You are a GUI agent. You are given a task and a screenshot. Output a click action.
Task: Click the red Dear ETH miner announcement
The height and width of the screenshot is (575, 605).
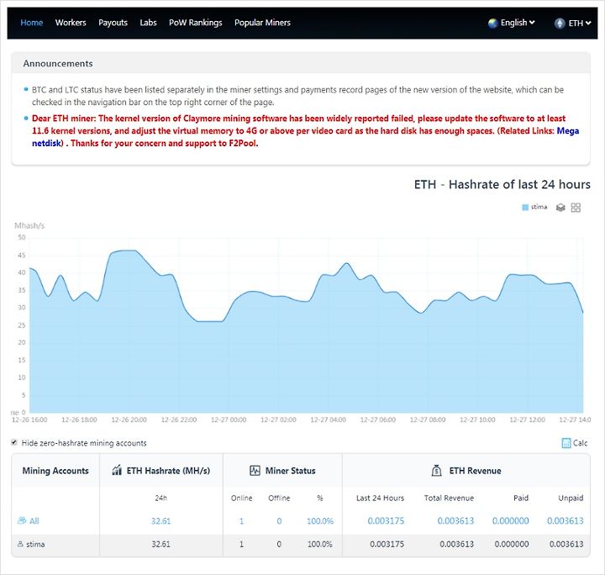305,131
